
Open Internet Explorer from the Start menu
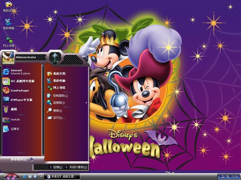click(21, 72)
